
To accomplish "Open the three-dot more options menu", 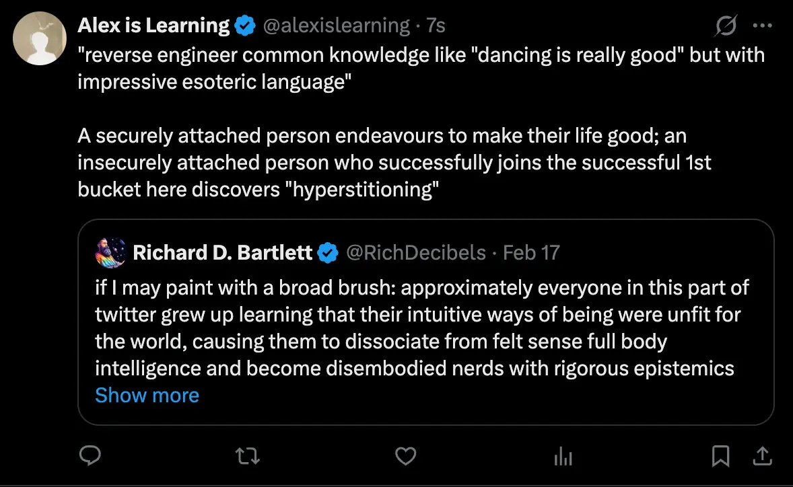I will (762, 26).
